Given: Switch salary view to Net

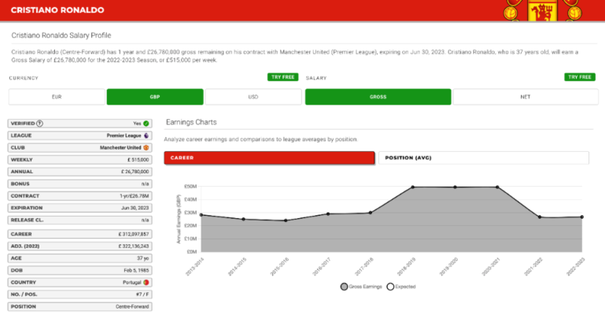Looking at the screenshot, I should [x=525, y=97].
